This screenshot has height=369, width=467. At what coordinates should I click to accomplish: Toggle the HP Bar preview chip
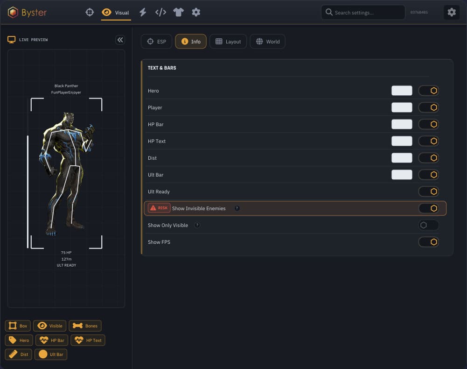(x=52, y=340)
